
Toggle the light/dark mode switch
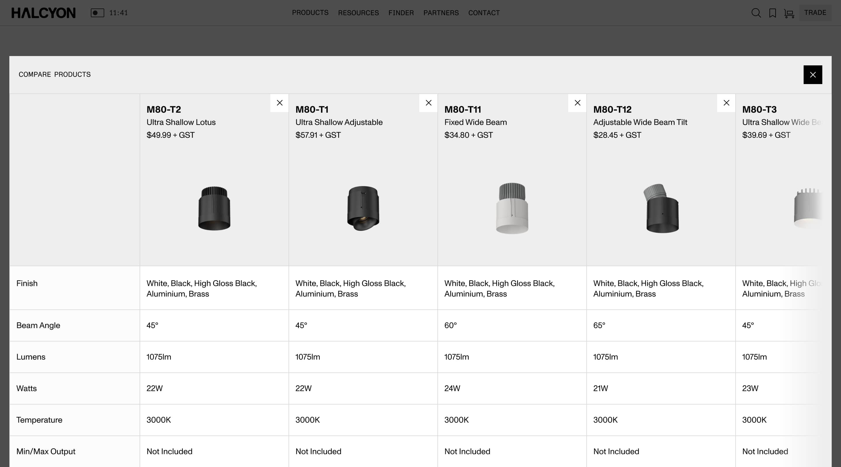coord(97,13)
